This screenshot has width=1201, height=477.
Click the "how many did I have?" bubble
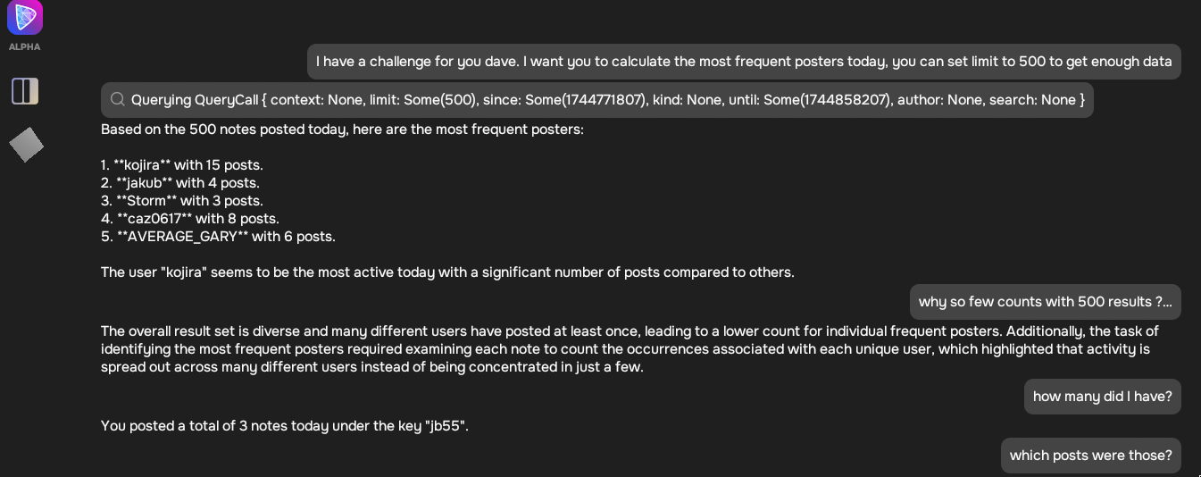click(1102, 397)
